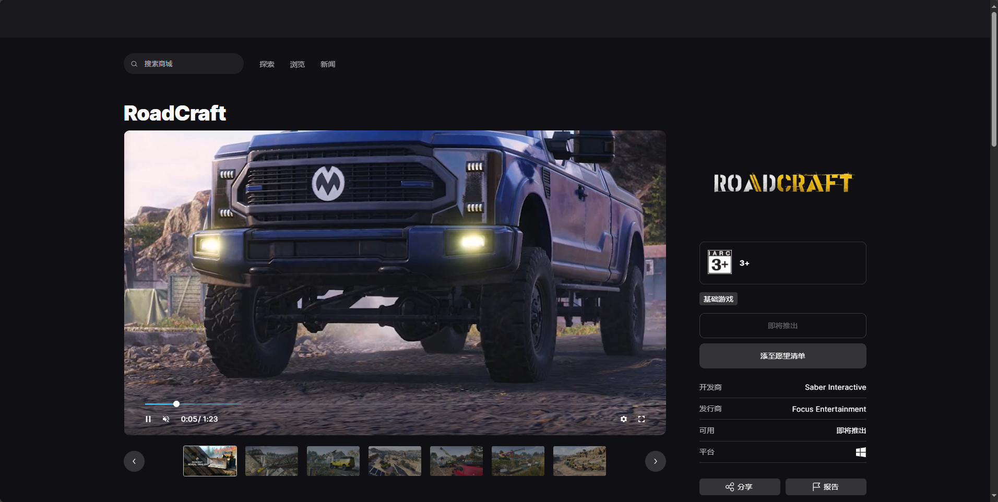
Task: Click the IARC 3+ rating badge
Action: pos(720,262)
